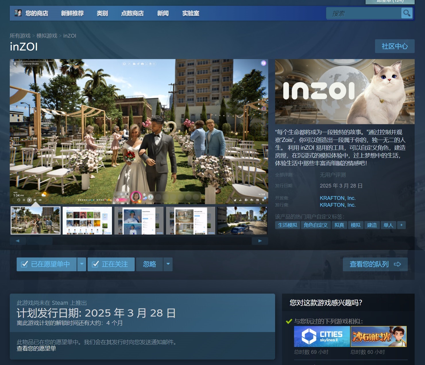Click the main wedding screenshot
Image resolution: width=425 pixels, height=365 pixels.
coord(139,131)
